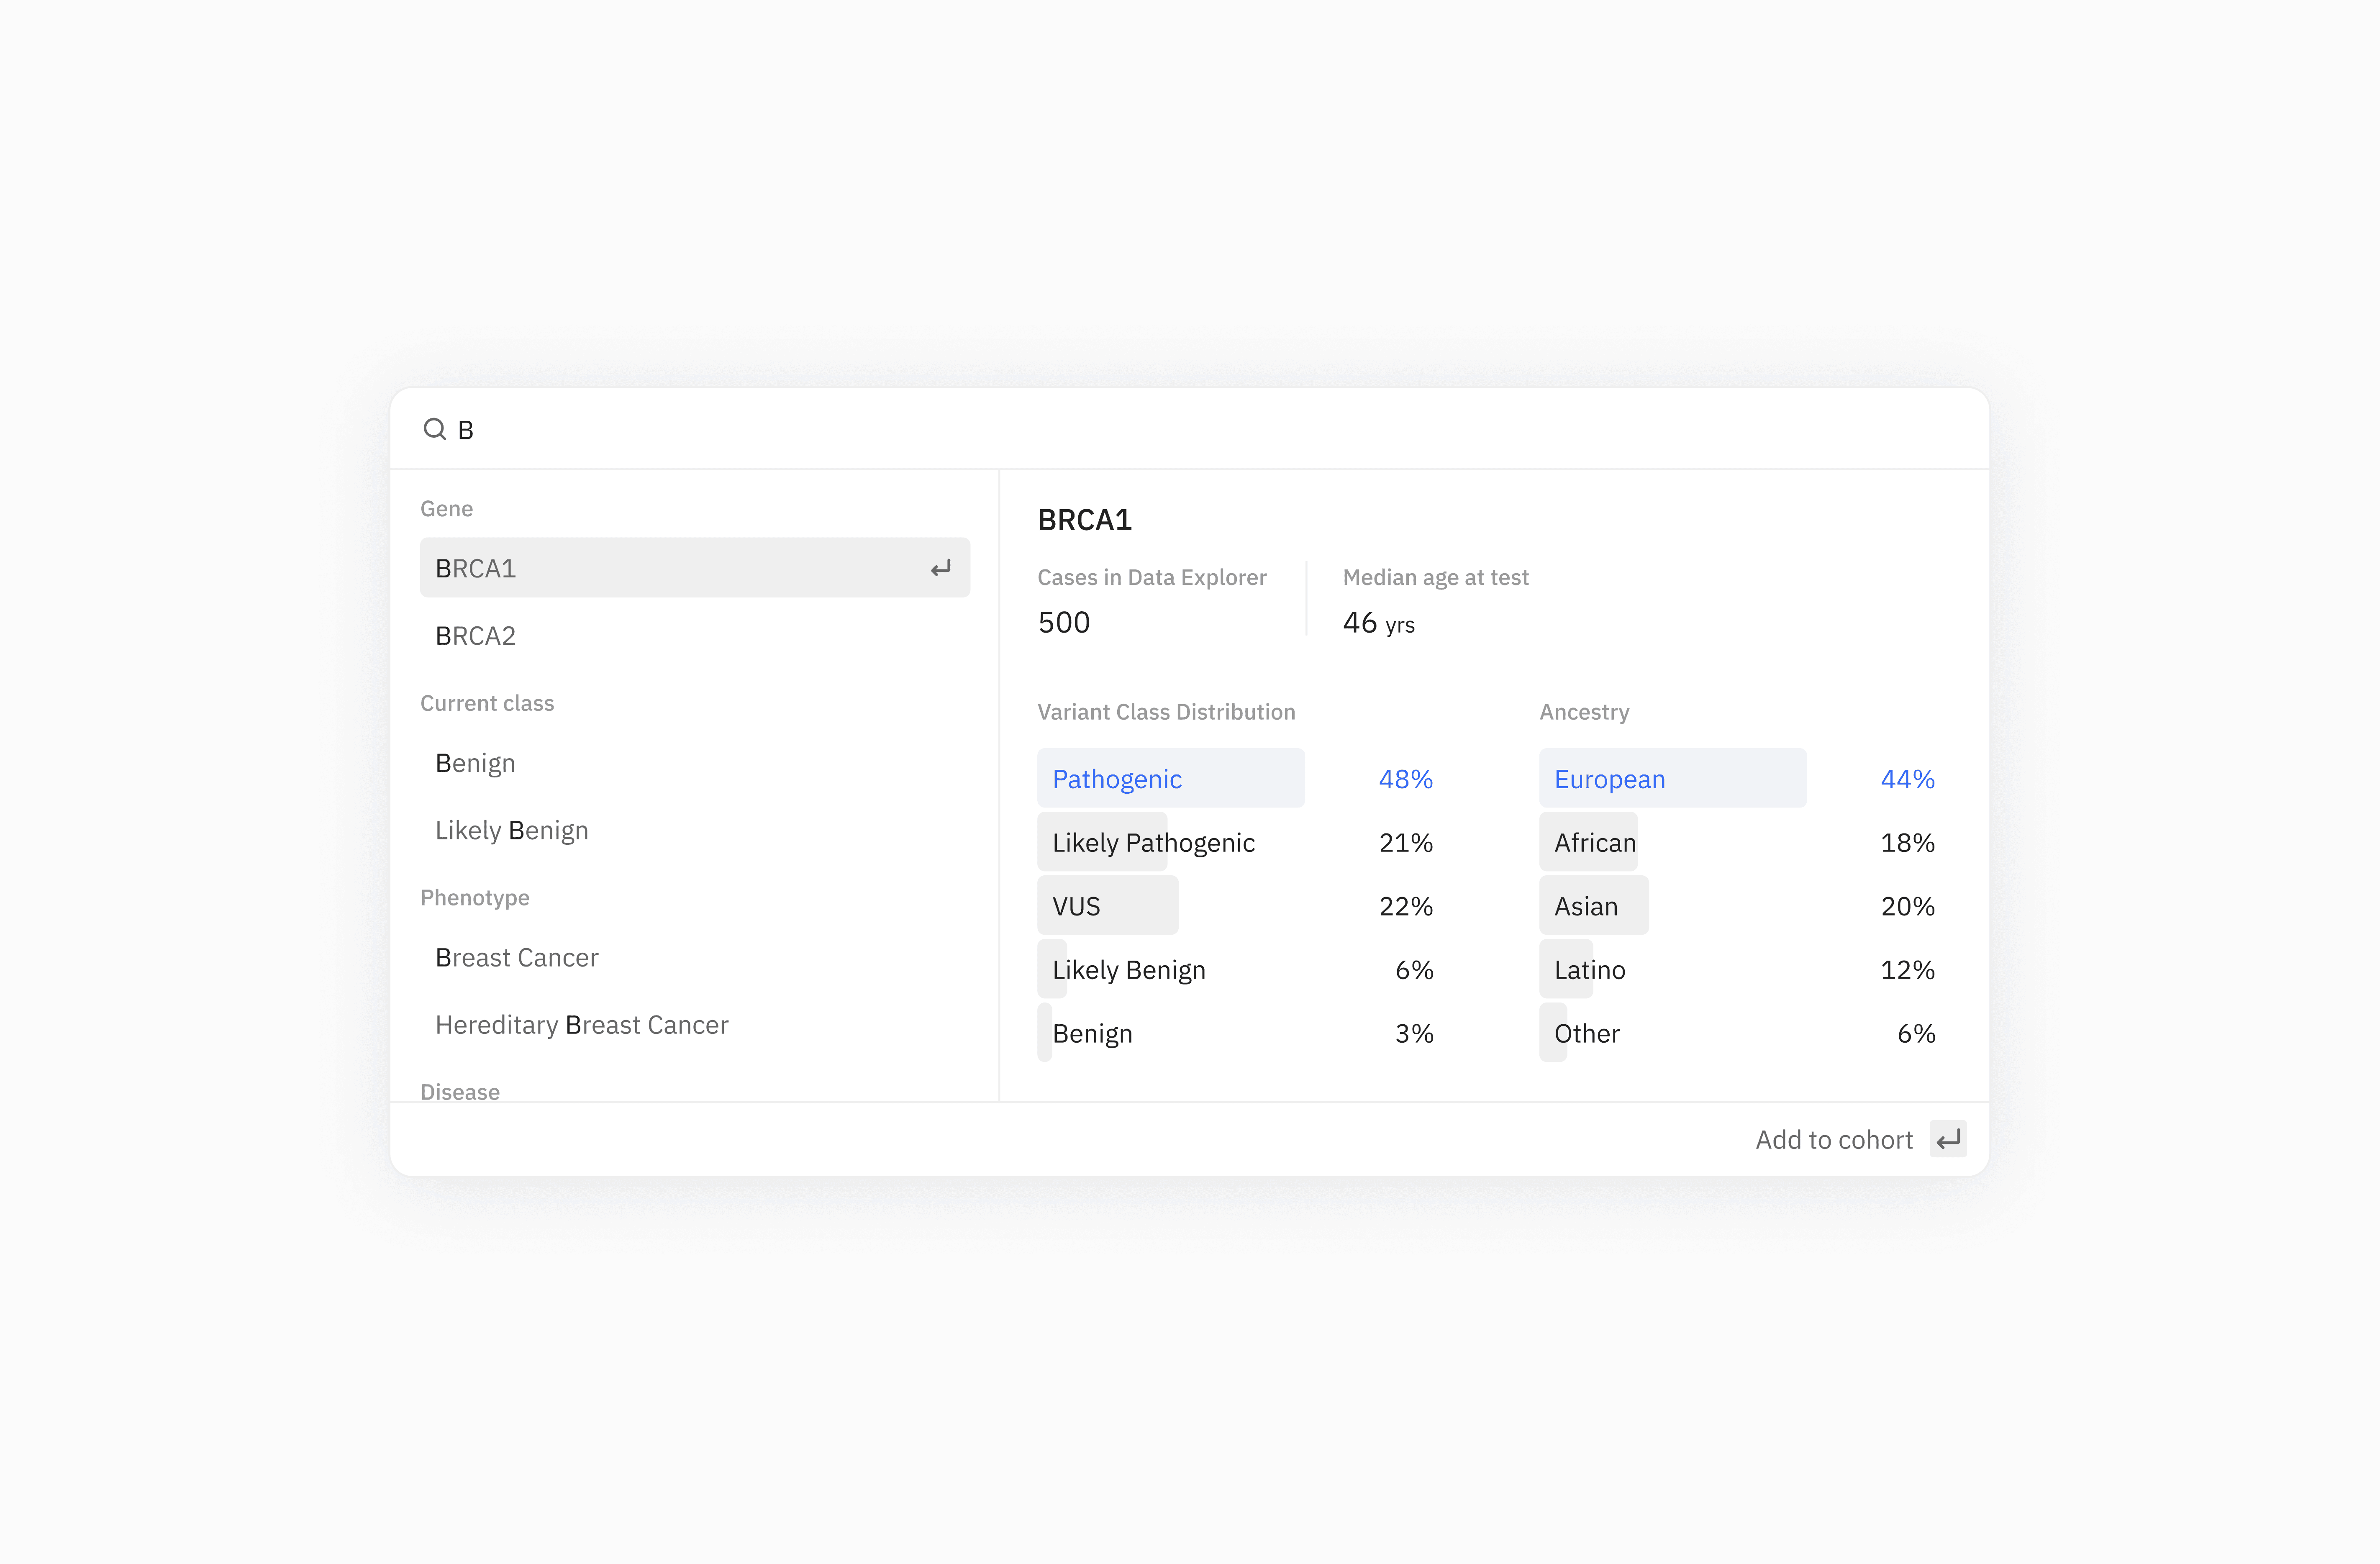Screen dimensions: 2380x1564
Task: Select the BRCA1 gene result
Action: click(x=680, y=568)
